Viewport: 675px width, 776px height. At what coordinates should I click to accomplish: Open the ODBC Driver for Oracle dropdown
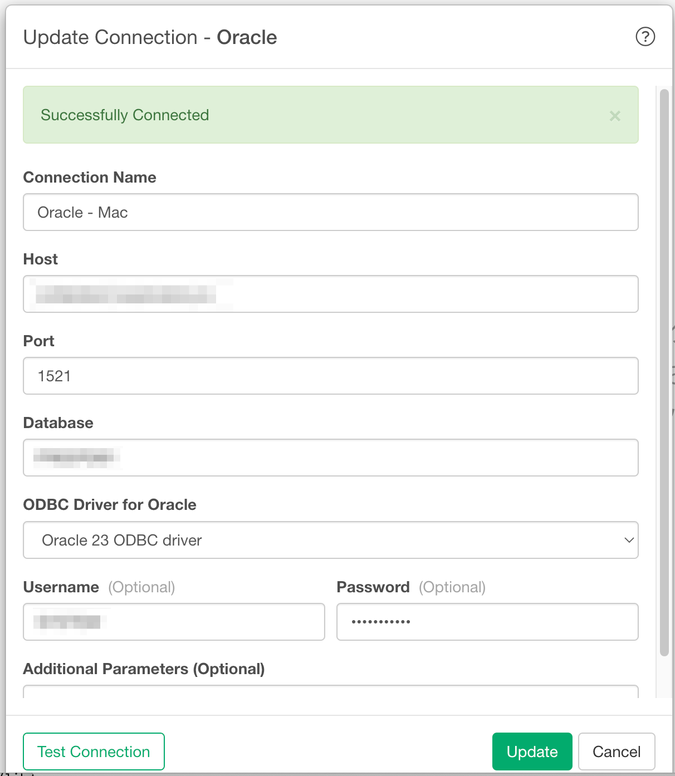[x=331, y=540]
